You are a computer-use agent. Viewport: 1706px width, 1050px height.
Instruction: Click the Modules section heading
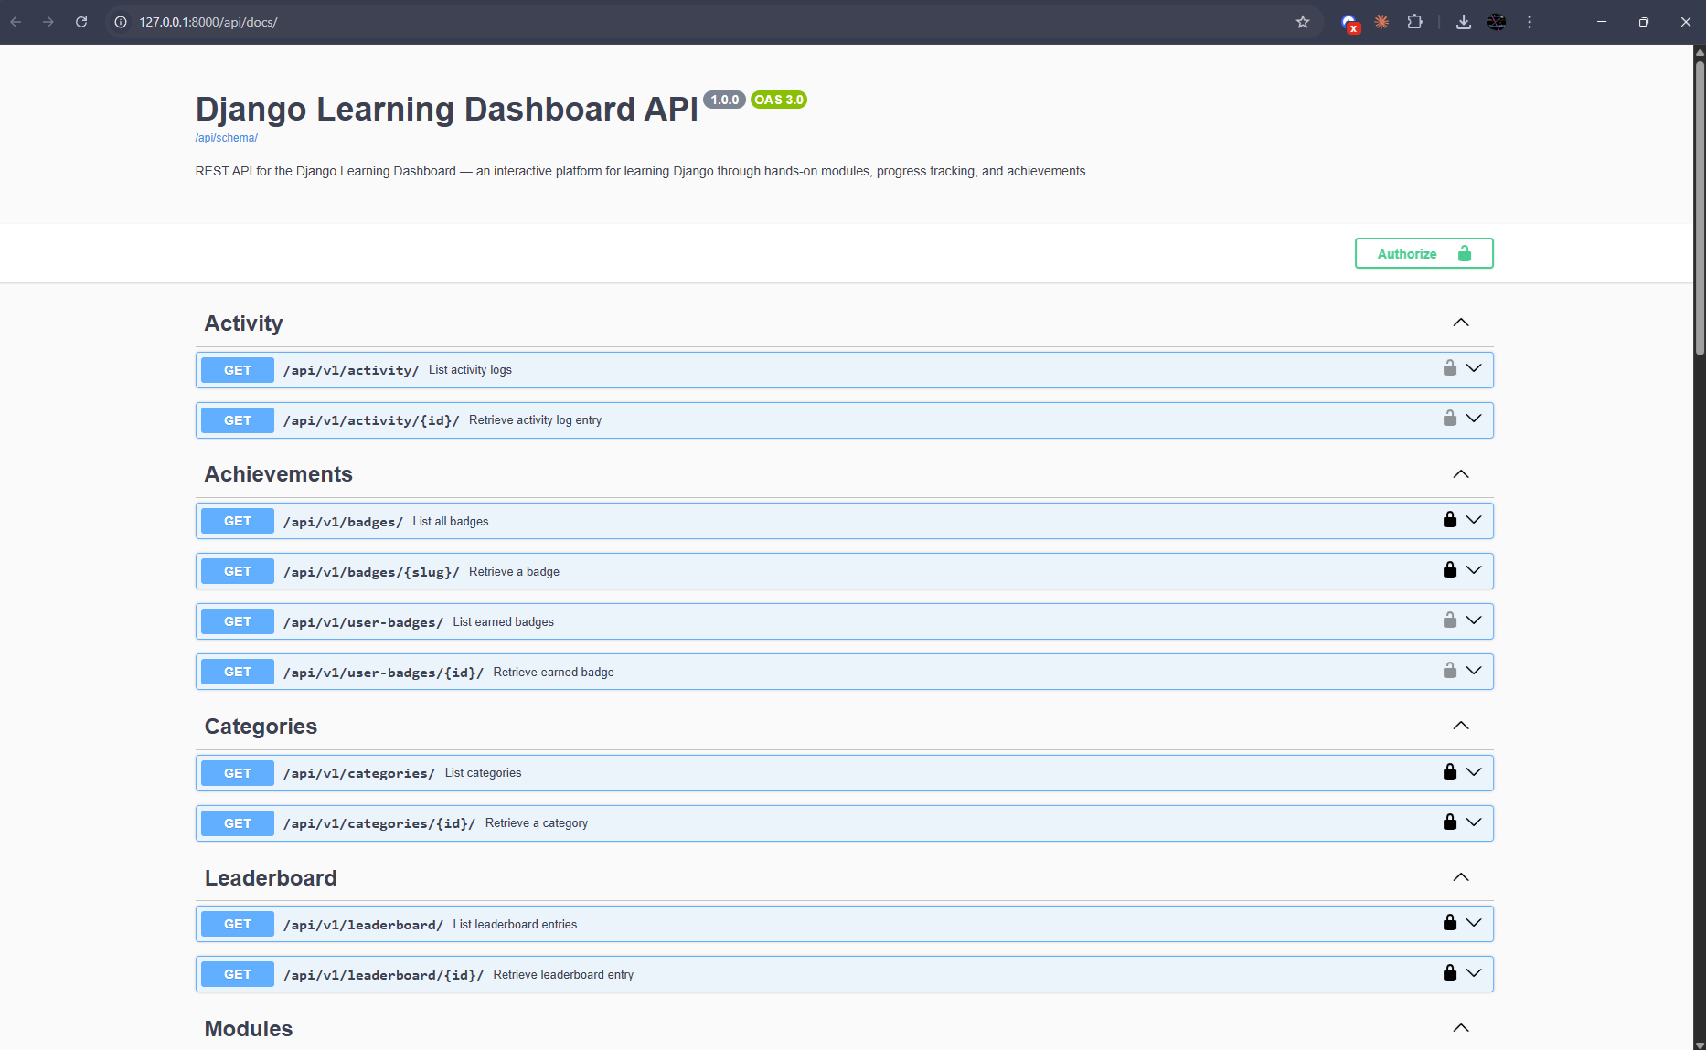249,1029
